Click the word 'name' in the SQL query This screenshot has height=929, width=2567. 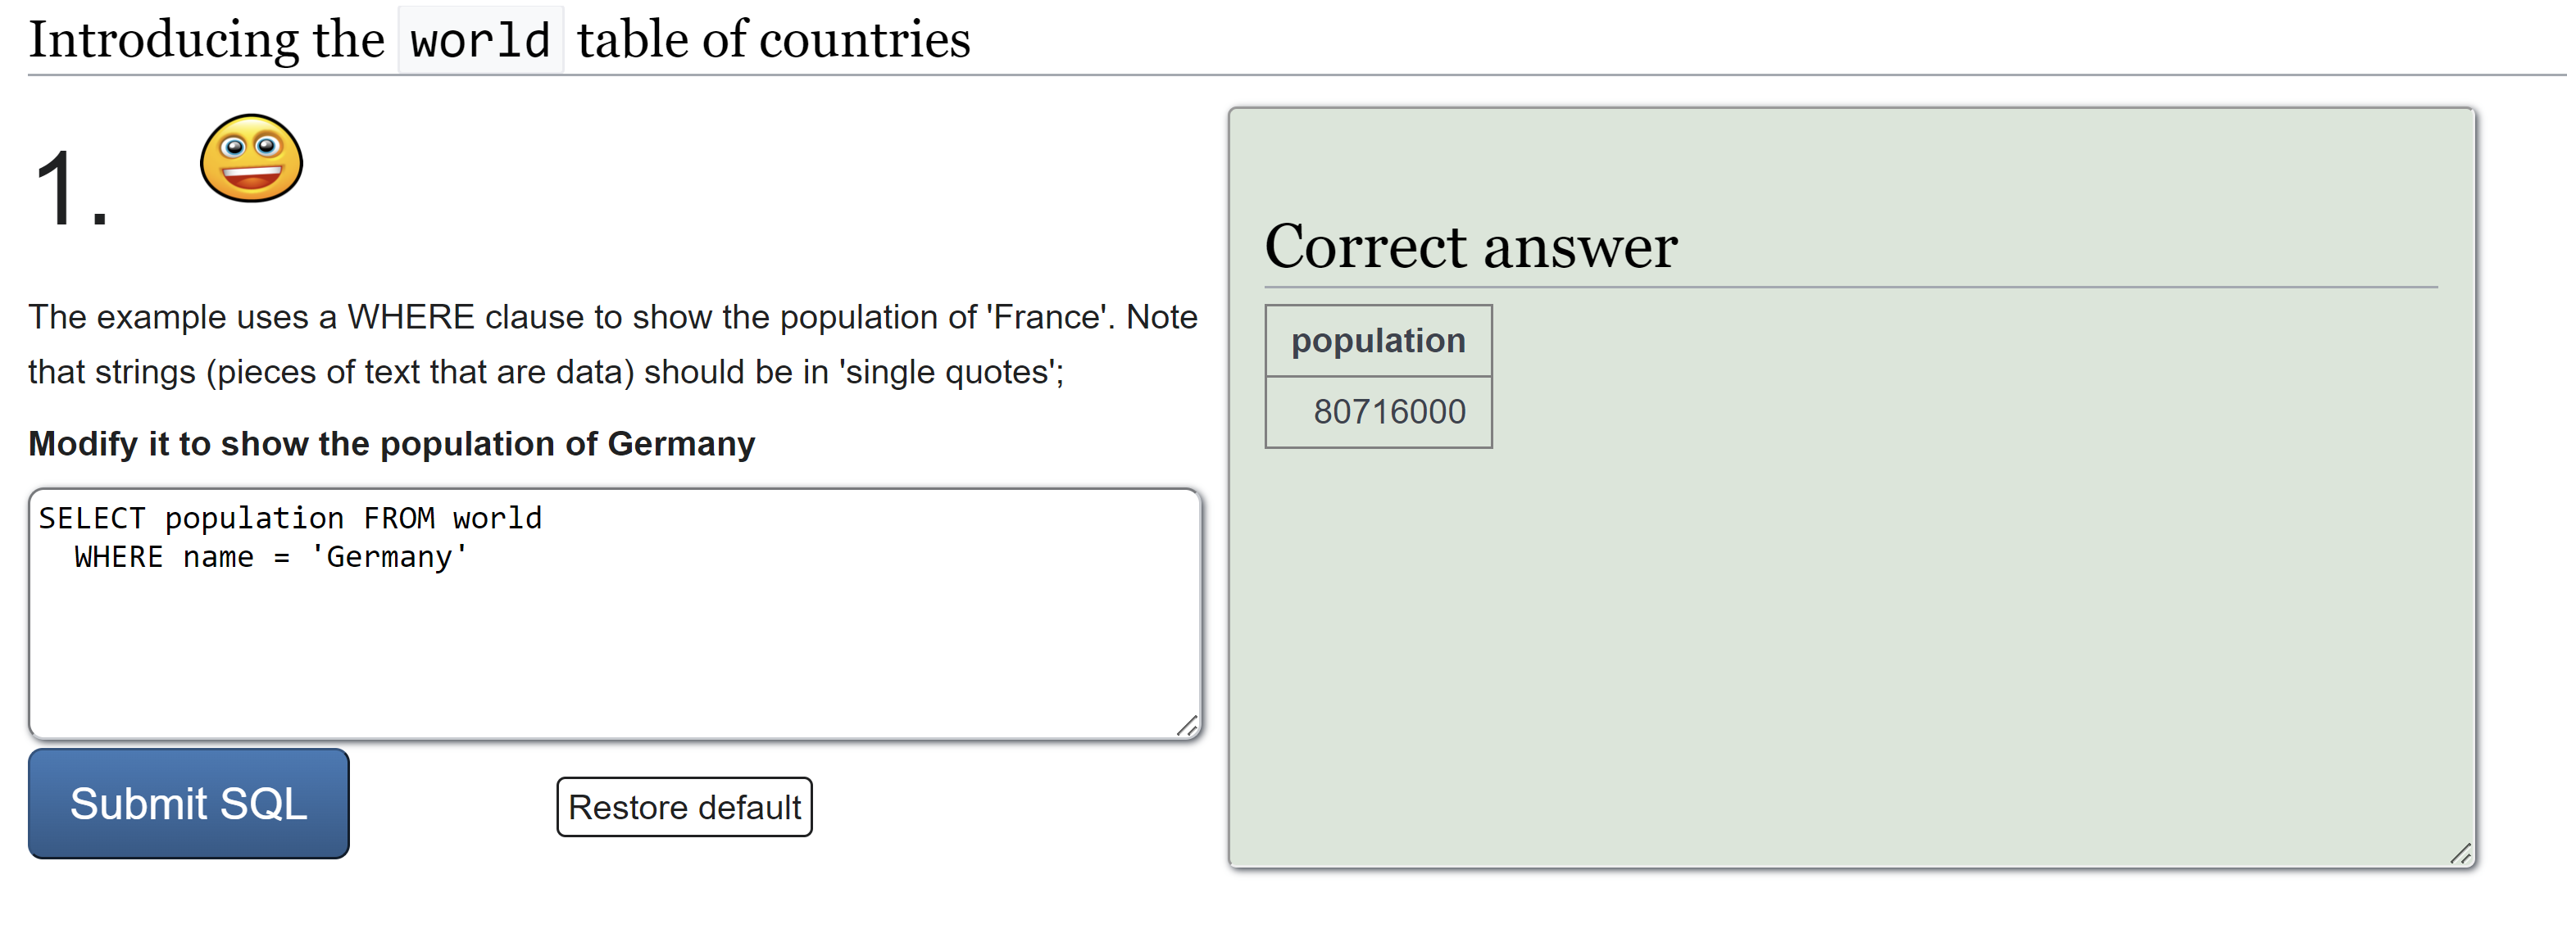[218, 556]
